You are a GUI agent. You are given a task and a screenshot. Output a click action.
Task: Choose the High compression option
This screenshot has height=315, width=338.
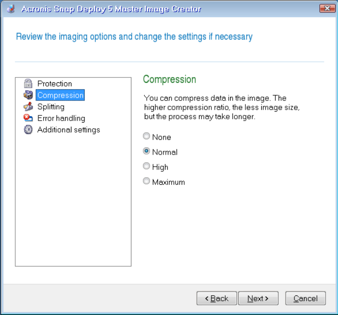pos(147,167)
